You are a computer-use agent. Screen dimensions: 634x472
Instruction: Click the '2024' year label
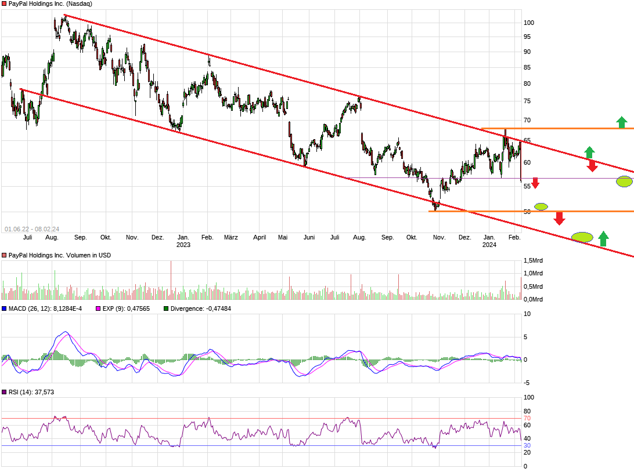click(489, 245)
